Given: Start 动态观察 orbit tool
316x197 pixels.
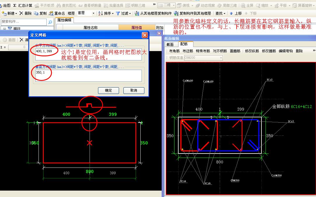Looking at the screenshot, I should click(x=205, y=6).
